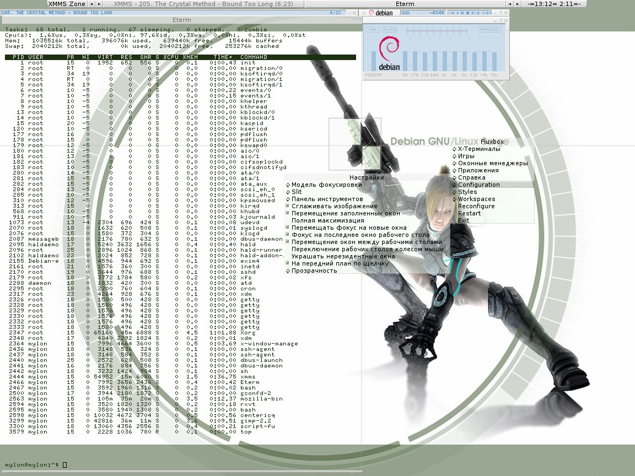Toggle Полная максимизация option
The image size is (635, 476).
[x=367, y=220]
